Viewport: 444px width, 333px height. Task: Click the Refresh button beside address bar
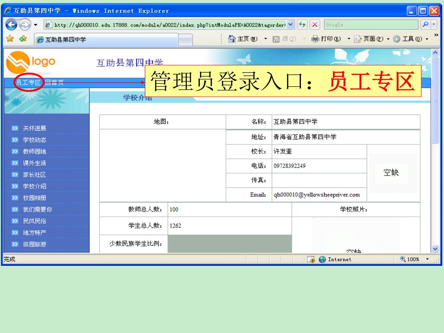click(302, 25)
